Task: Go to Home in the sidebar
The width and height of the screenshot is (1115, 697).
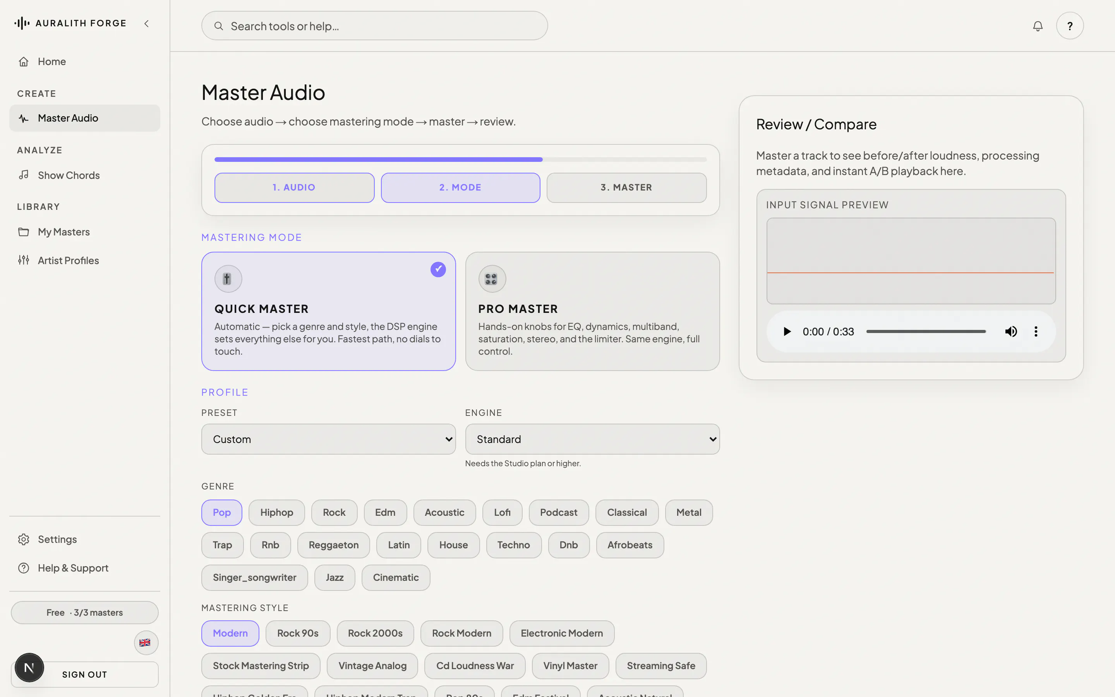Action: coord(85,61)
